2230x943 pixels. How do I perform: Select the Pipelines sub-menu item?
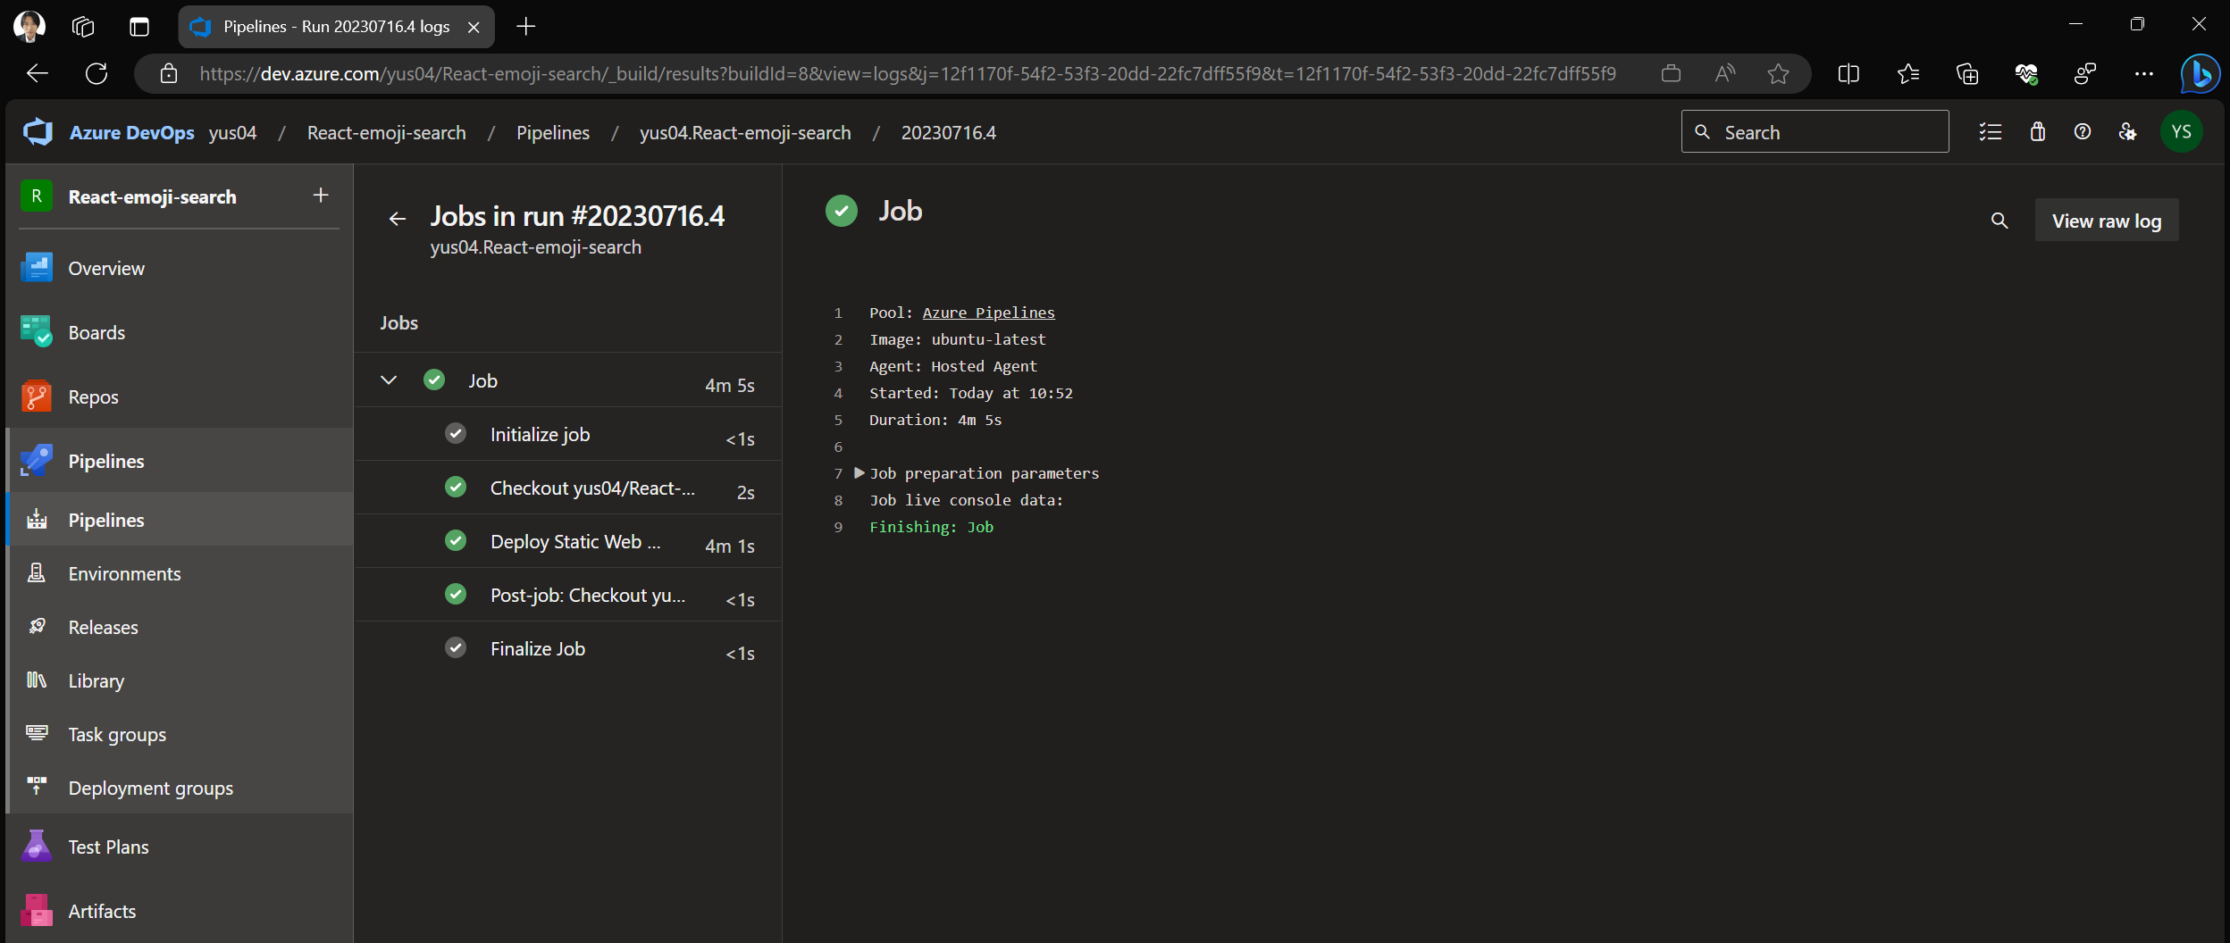[x=180, y=520]
